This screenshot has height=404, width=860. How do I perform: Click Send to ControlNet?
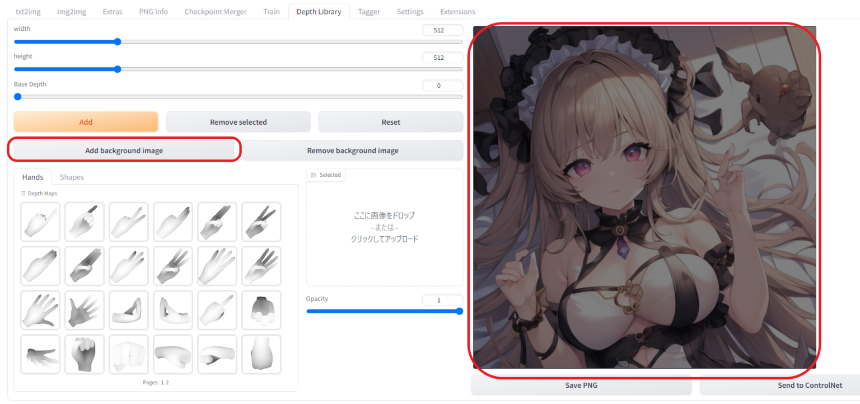pyautogui.click(x=810, y=385)
